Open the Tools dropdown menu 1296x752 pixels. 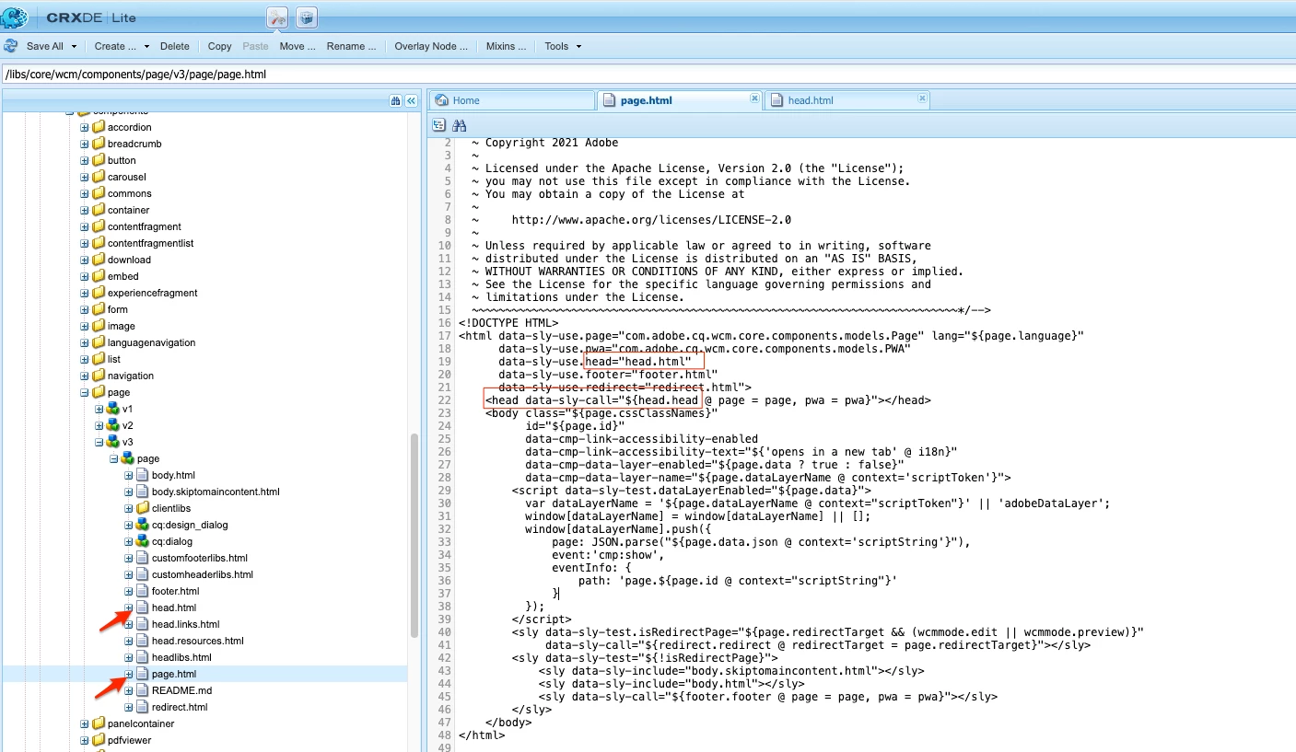[562, 46]
